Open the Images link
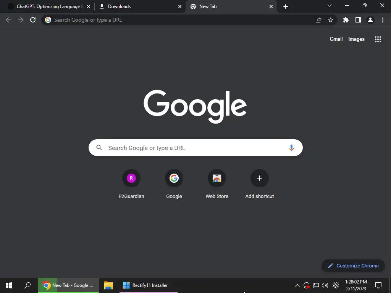 [x=356, y=39]
